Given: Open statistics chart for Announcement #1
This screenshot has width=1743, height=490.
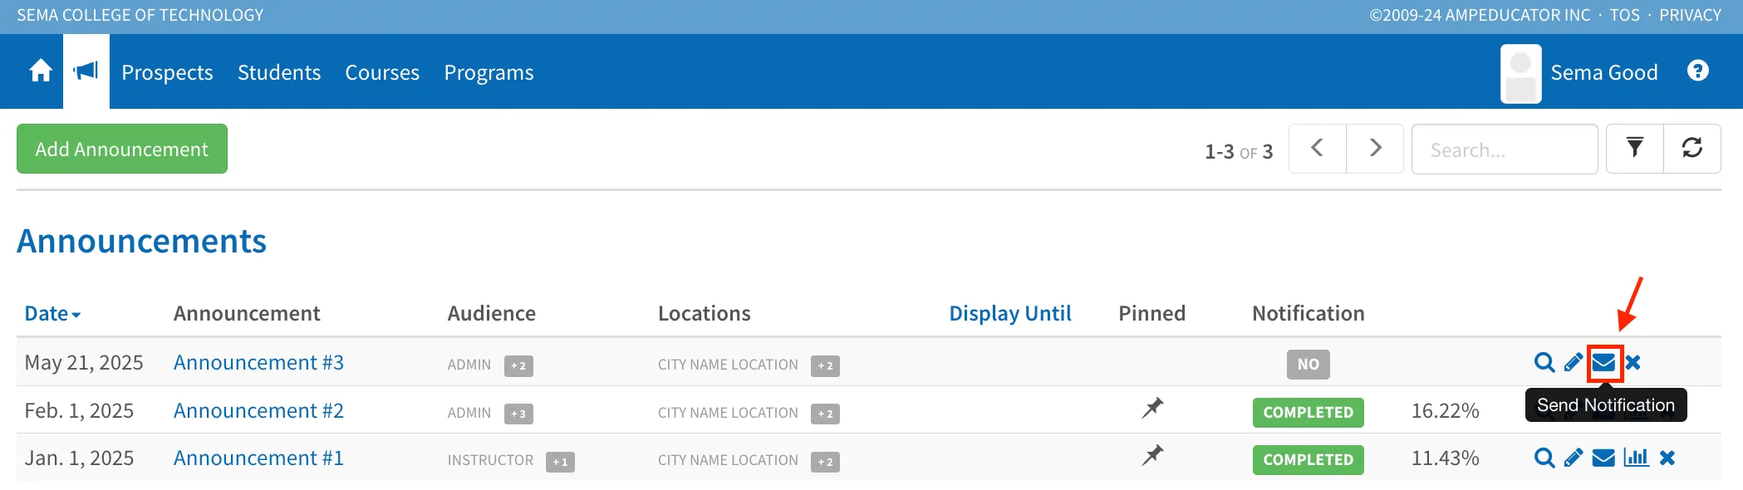Looking at the screenshot, I should 1637,458.
